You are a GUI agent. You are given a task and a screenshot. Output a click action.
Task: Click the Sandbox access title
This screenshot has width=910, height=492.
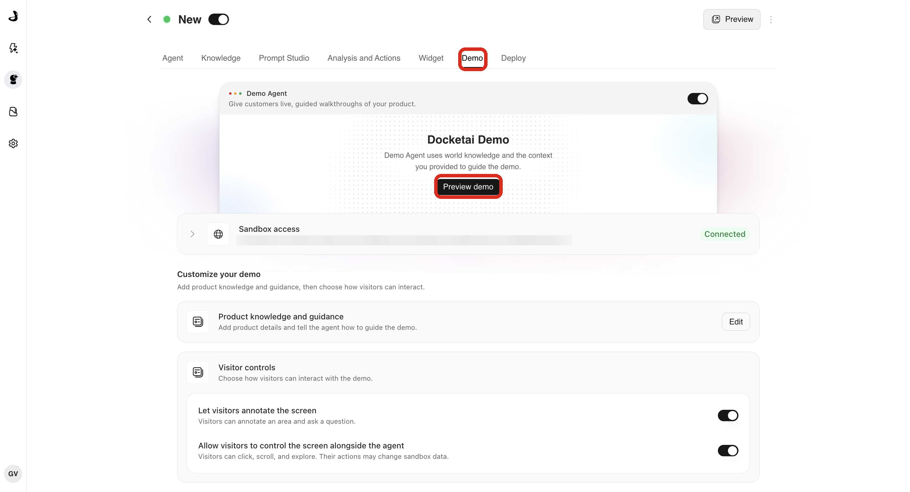tap(269, 229)
